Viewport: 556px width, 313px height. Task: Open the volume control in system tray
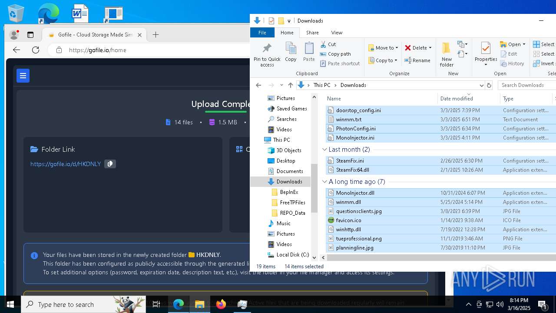tap(500, 304)
